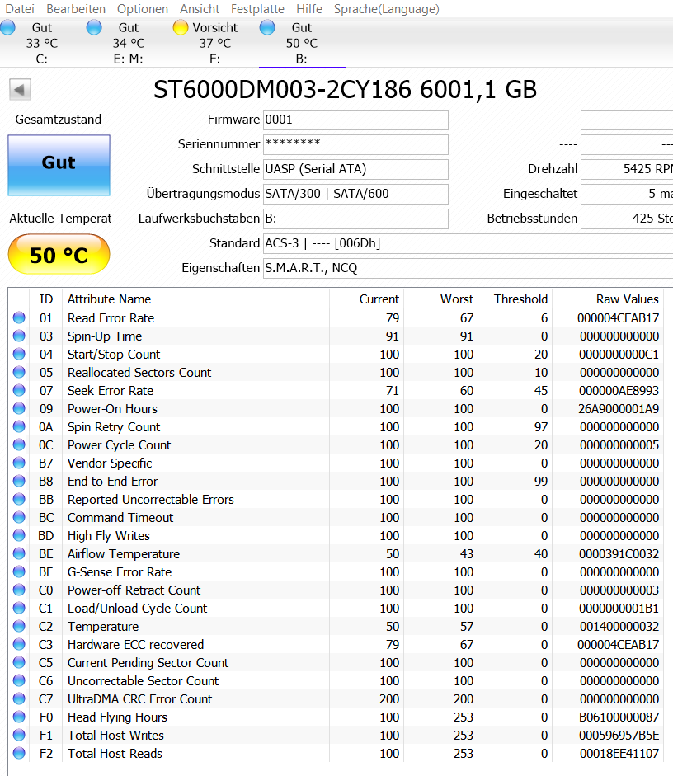Click the status orb of Reallocated Sectors Count
Viewport: 673px width, 776px height.
19,372
